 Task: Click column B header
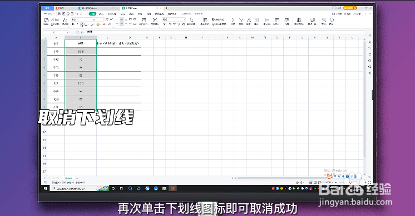(x=81, y=38)
